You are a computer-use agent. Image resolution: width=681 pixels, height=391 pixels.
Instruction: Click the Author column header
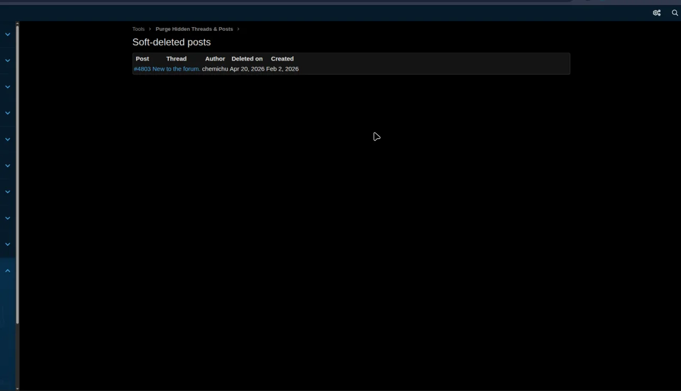click(x=215, y=58)
